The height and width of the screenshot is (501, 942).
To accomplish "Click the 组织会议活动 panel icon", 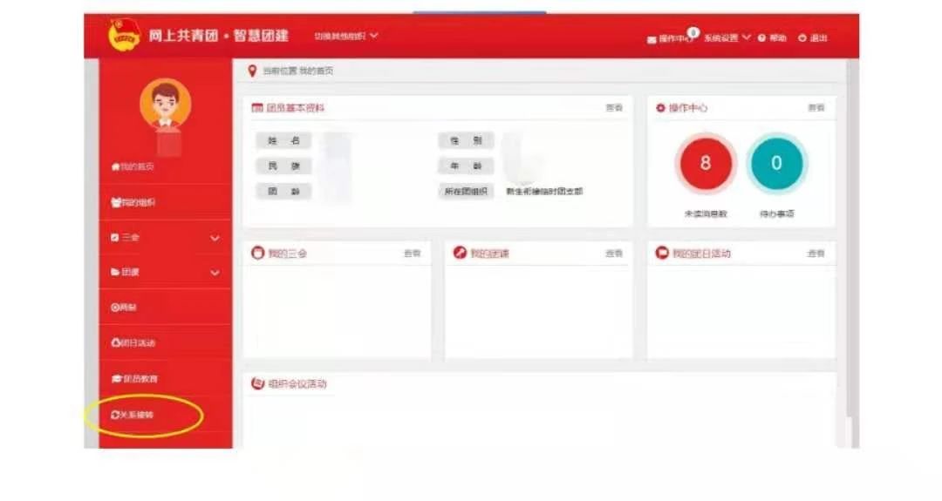I will (x=257, y=383).
